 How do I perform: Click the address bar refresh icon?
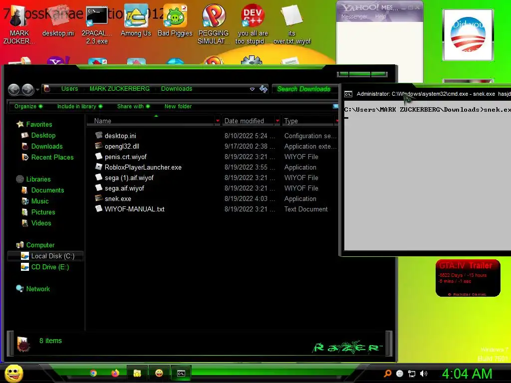tap(263, 89)
